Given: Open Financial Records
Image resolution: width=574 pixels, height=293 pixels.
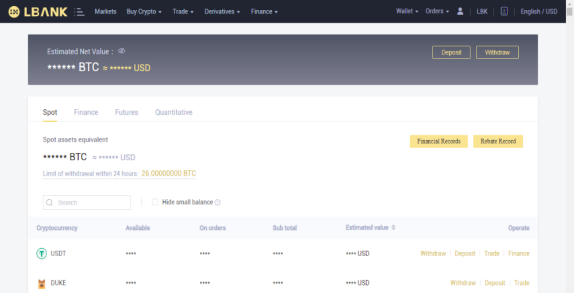Looking at the screenshot, I should (x=439, y=141).
